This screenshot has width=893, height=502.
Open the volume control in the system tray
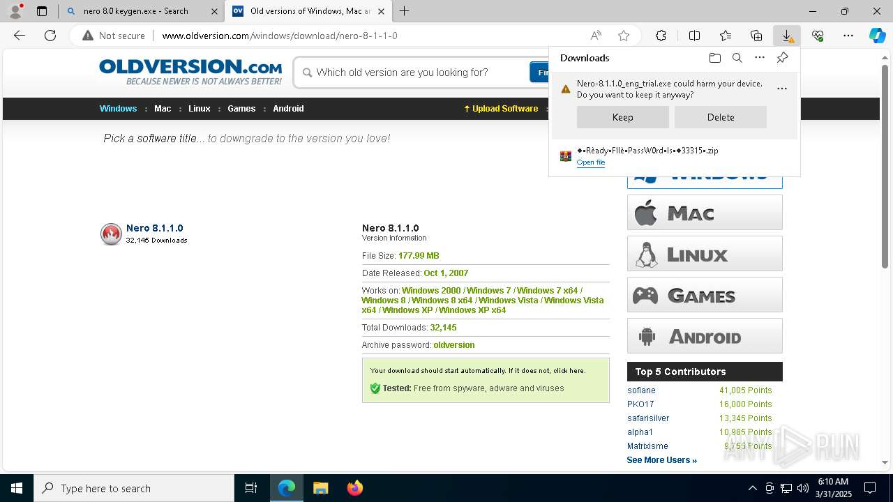pyautogui.click(x=803, y=488)
